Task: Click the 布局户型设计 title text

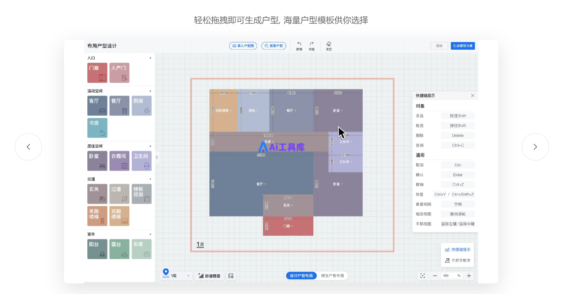Action: 102,46
